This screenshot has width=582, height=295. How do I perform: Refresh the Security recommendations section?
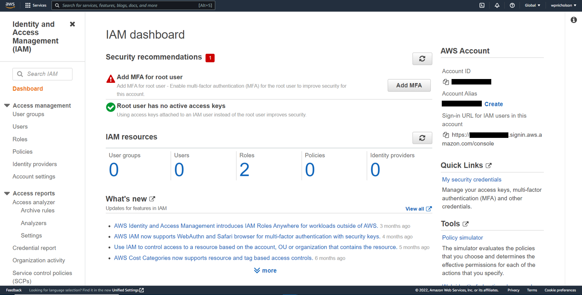pos(422,59)
